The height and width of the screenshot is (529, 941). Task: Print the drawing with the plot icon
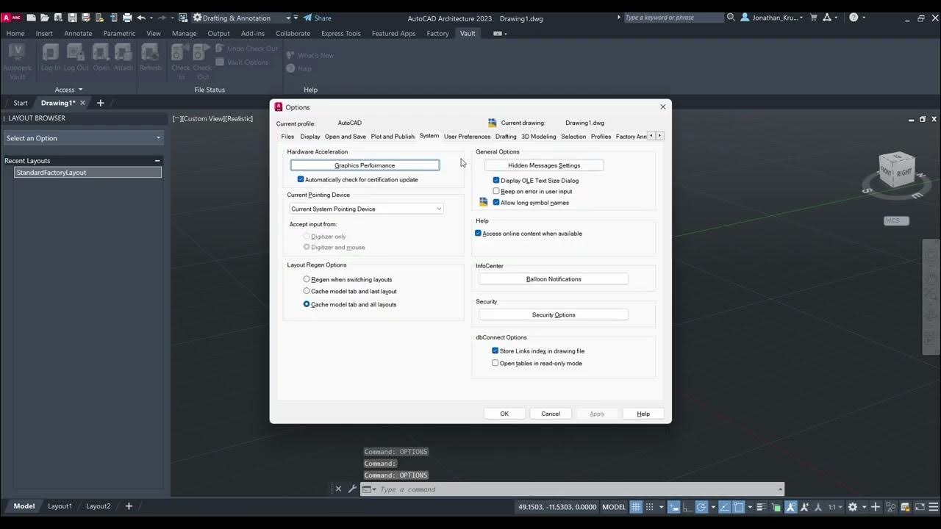pos(127,18)
